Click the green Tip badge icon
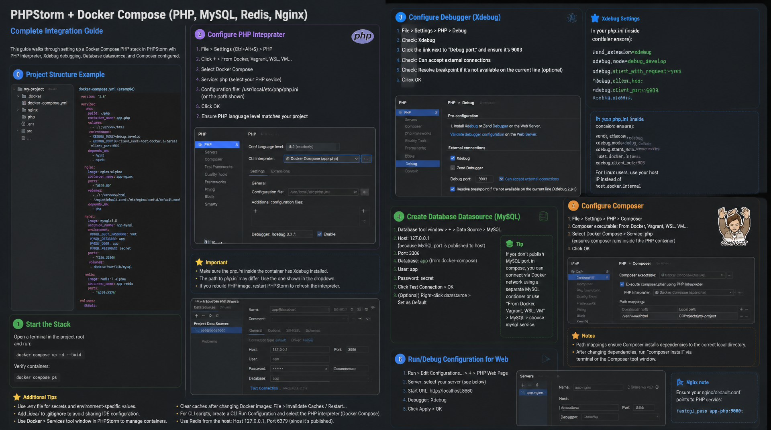The width and height of the screenshot is (771, 430). pyautogui.click(x=510, y=244)
